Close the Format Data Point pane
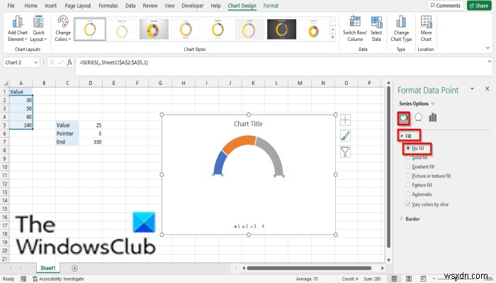Viewport: 496px width, 283px height. [x=487, y=89]
